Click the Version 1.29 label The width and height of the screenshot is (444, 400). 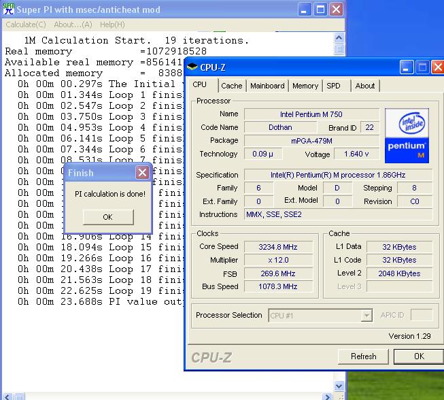point(409,336)
